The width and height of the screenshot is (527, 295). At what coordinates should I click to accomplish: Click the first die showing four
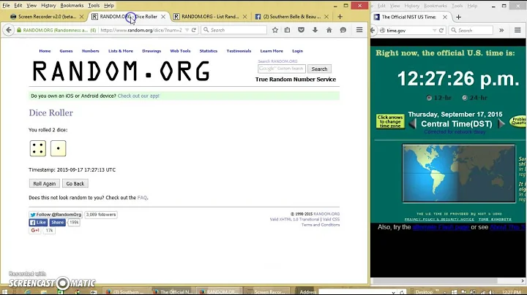(x=38, y=148)
